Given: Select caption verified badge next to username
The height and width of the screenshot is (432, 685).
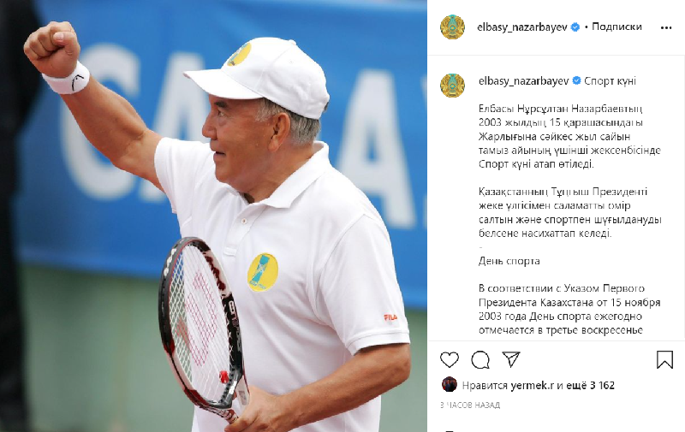Looking at the screenshot, I should pyautogui.click(x=576, y=80).
